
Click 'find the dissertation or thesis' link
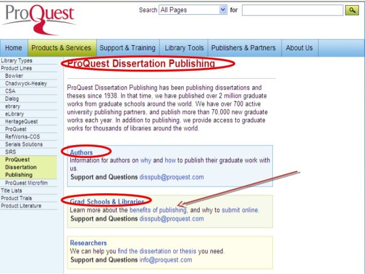157,251
